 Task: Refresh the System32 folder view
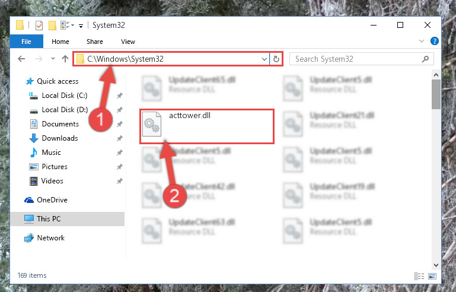pos(276,59)
